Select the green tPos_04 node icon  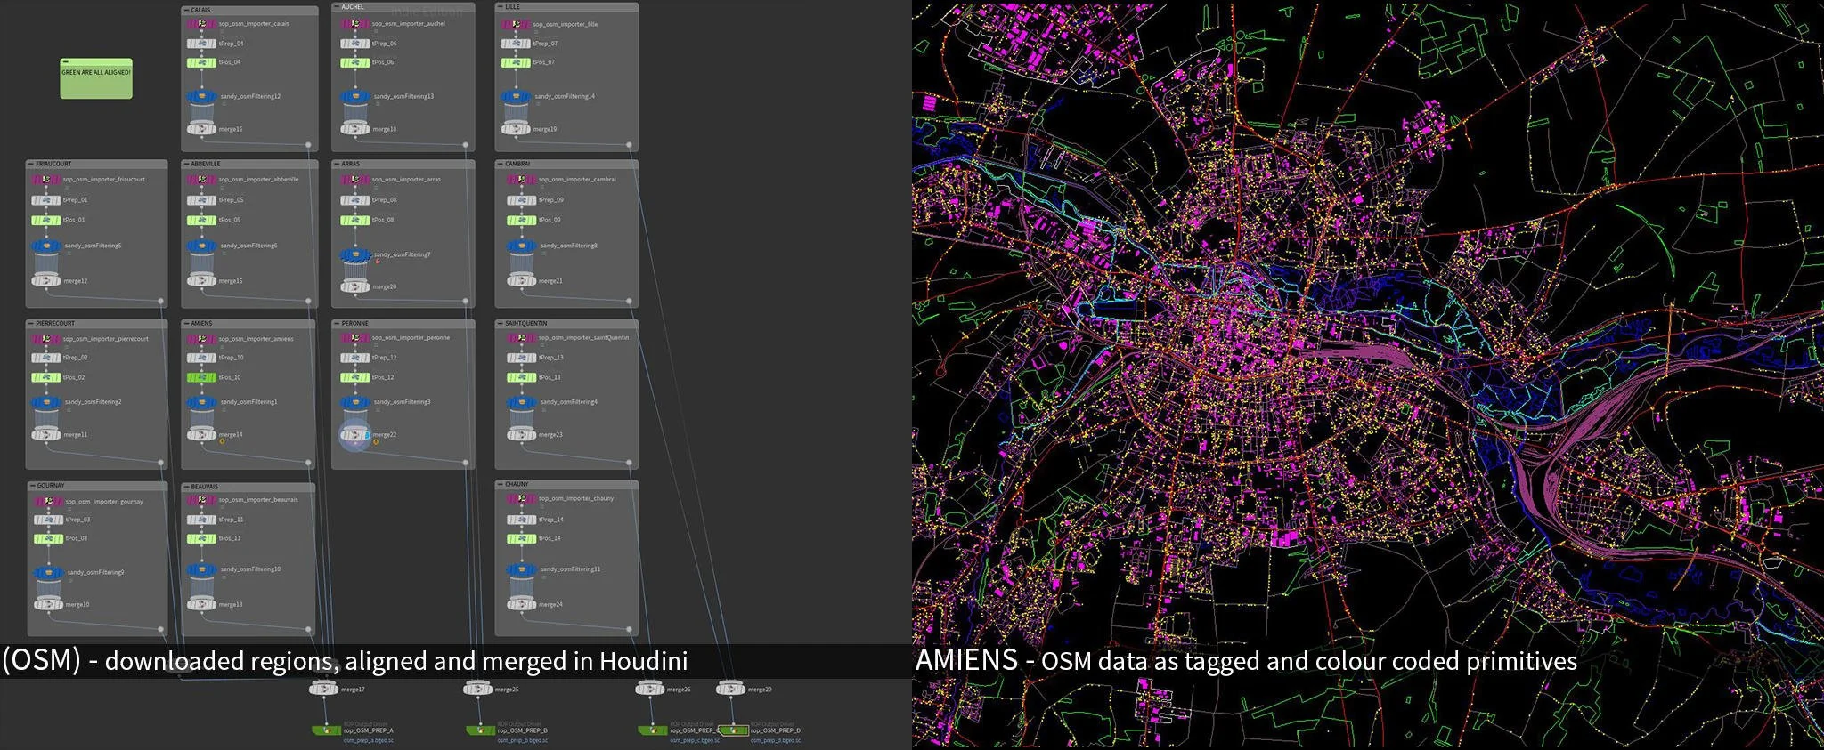202,62
